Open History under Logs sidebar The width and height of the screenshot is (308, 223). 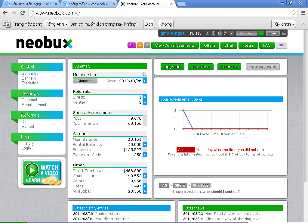click(x=28, y=143)
